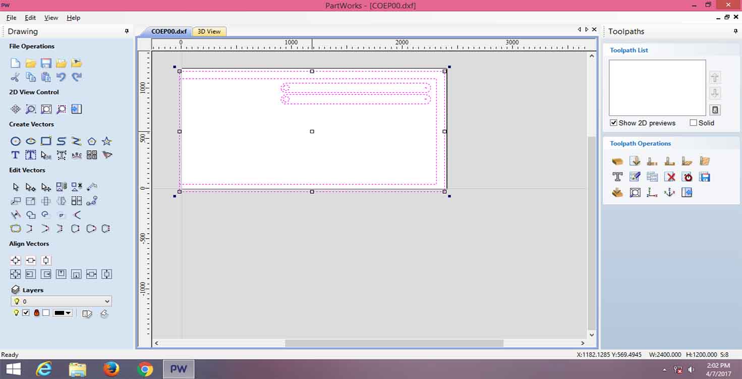Open the layer color picker dropdown
The width and height of the screenshot is (742, 379).
(x=63, y=313)
